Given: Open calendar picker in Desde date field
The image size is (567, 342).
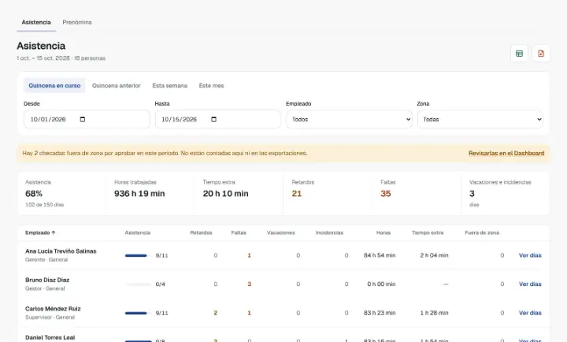Looking at the screenshot, I should click(83, 120).
